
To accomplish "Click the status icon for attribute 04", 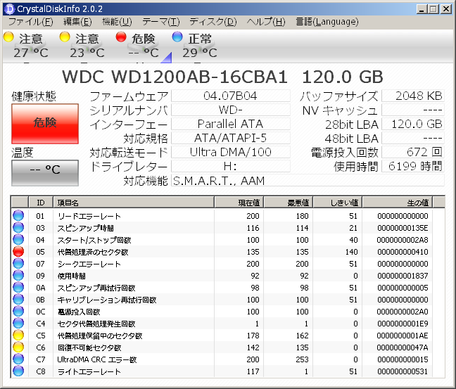I will point(18,239).
